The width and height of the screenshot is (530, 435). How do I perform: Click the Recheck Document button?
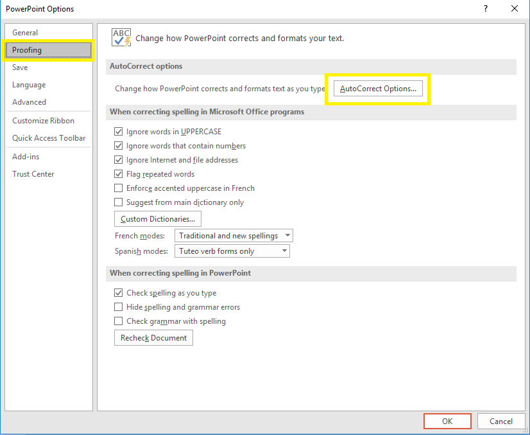click(153, 337)
